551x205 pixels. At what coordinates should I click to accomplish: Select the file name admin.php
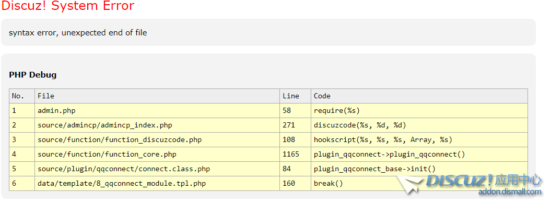(x=56, y=111)
